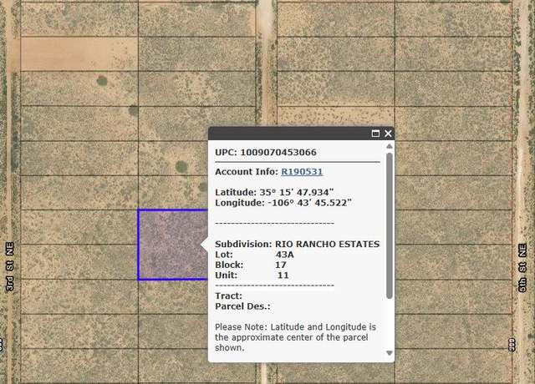The width and height of the screenshot is (535, 384).
Task: Click the Block value 17
Action: (x=281, y=265)
